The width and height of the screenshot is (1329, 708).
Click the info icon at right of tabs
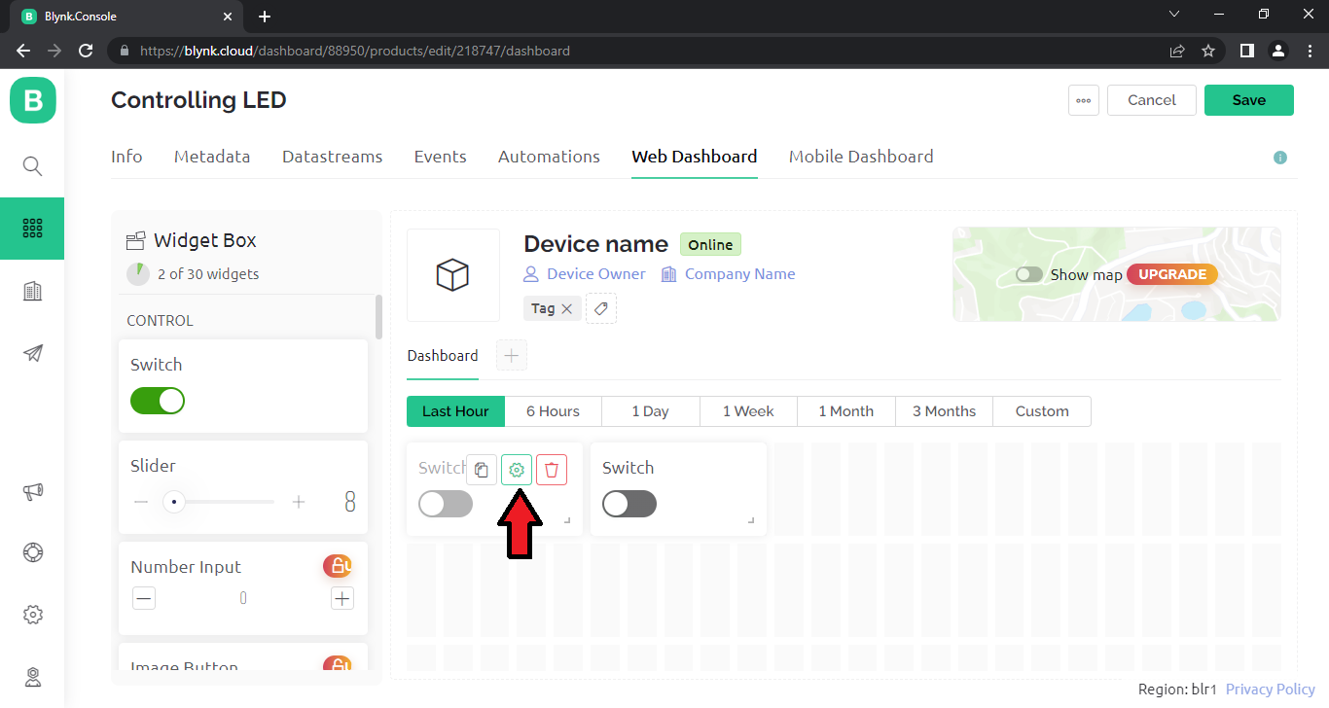pyautogui.click(x=1280, y=158)
